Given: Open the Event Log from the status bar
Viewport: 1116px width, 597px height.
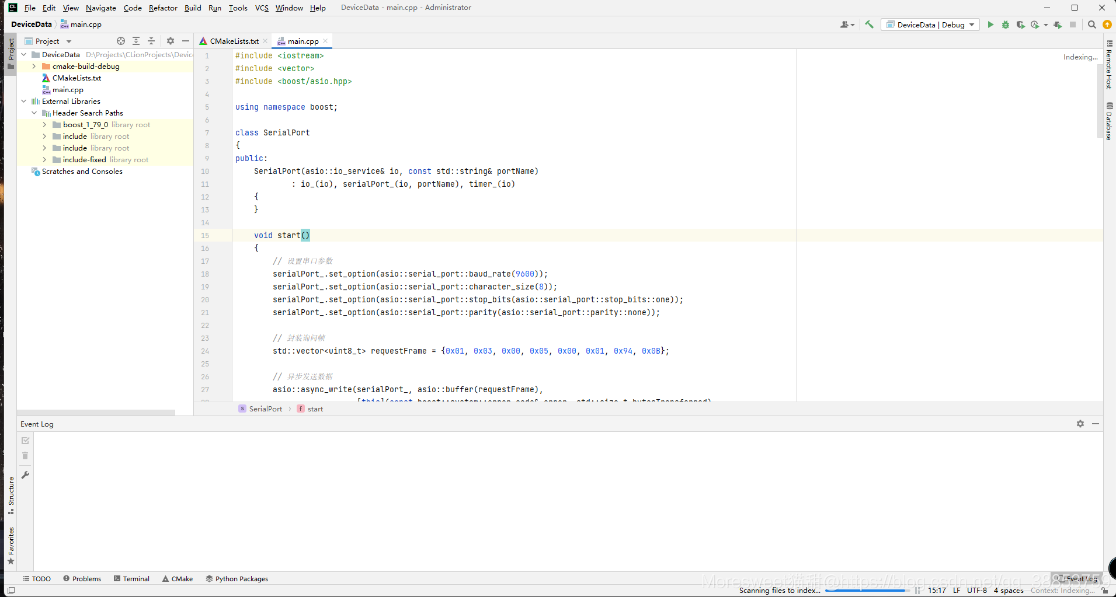Looking at the screenshot, I should [1078, 578].
